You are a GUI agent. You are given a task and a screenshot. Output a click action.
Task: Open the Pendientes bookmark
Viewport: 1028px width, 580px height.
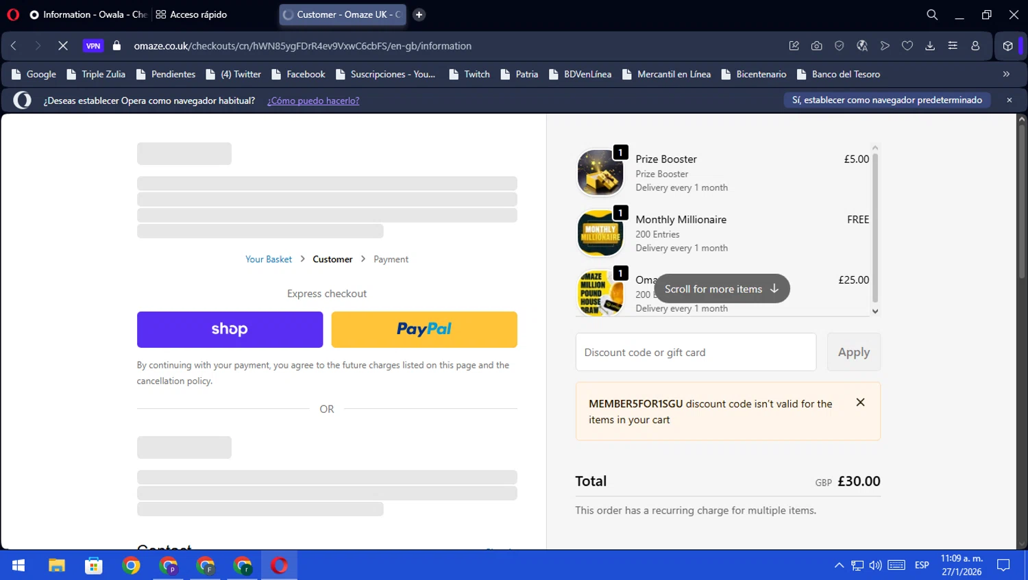166,74
